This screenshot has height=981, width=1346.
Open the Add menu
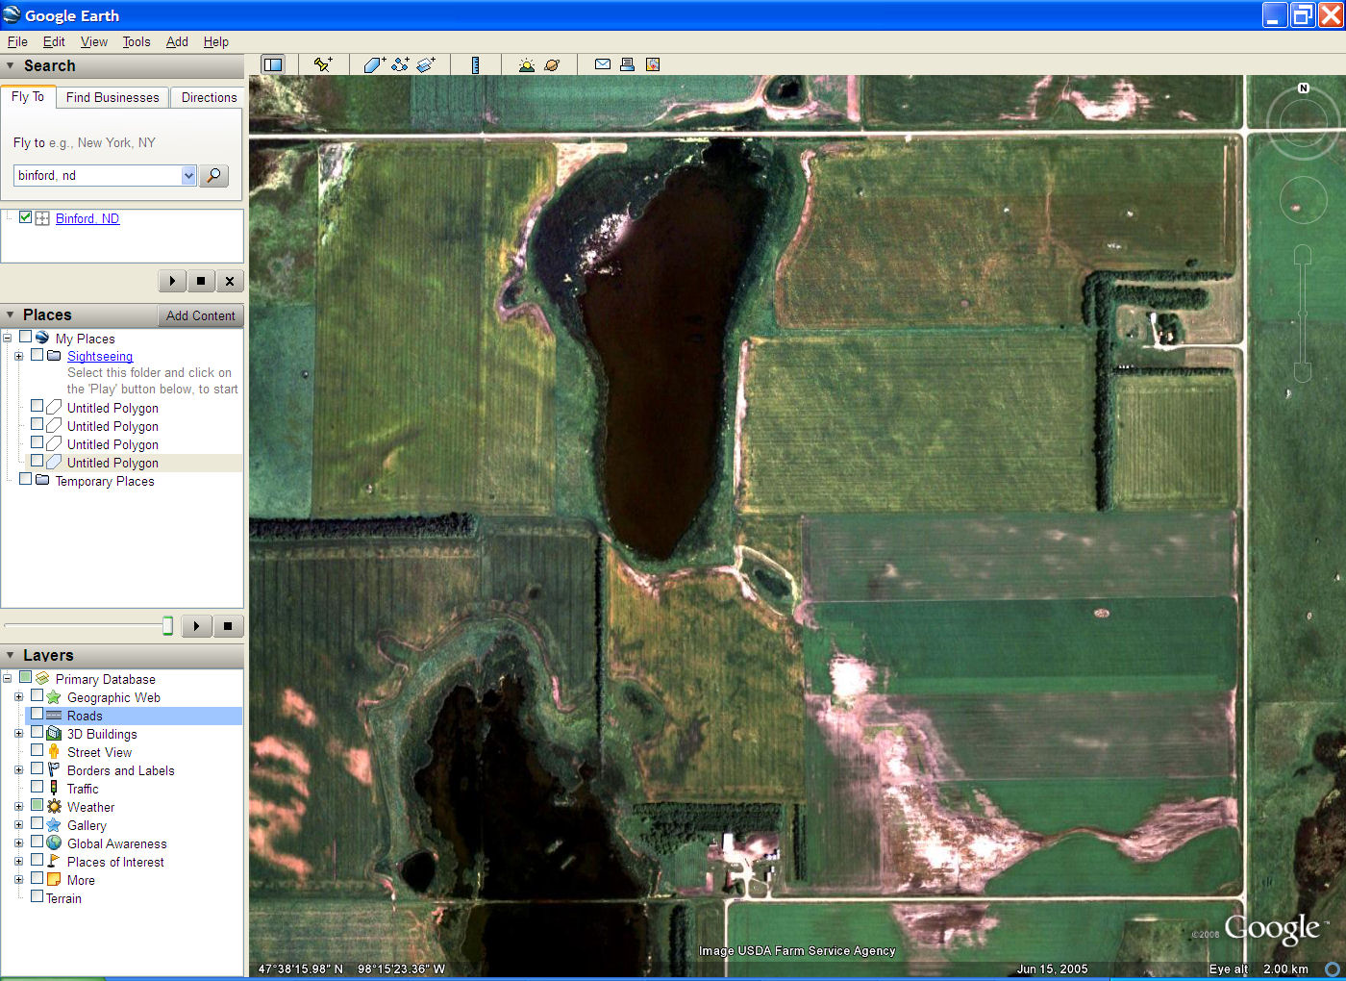[177, 41]
